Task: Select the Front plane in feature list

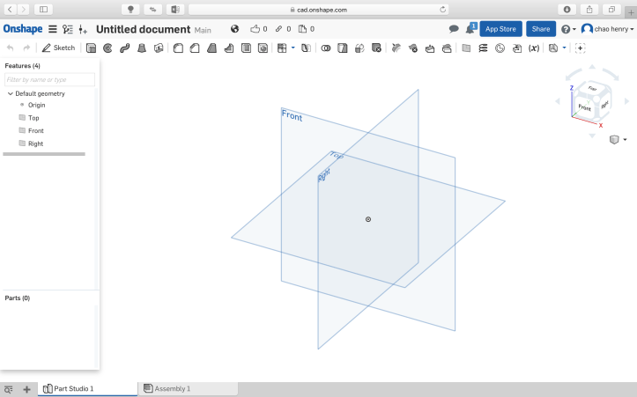Action: click(x=35, y=130)
